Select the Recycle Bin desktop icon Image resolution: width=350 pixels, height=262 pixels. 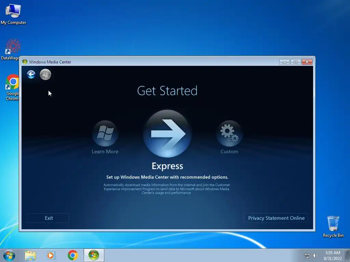333,227
